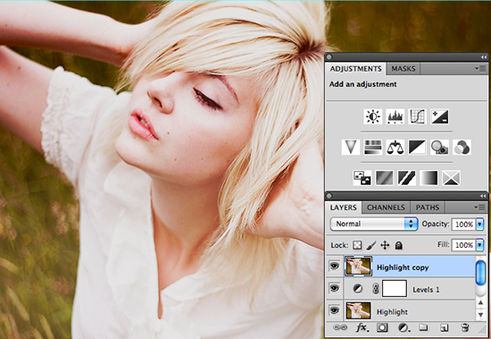
Task: Add a Brightness/Contrast adjustment
Action: pyautogui.click(x=372, y=116)
